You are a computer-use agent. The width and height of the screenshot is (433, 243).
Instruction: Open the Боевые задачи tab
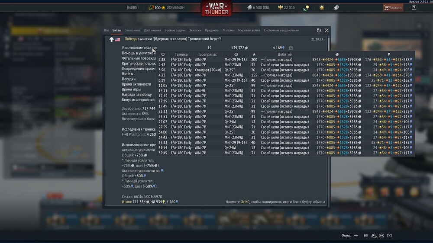pyautogui.click(x=175, y=30)
